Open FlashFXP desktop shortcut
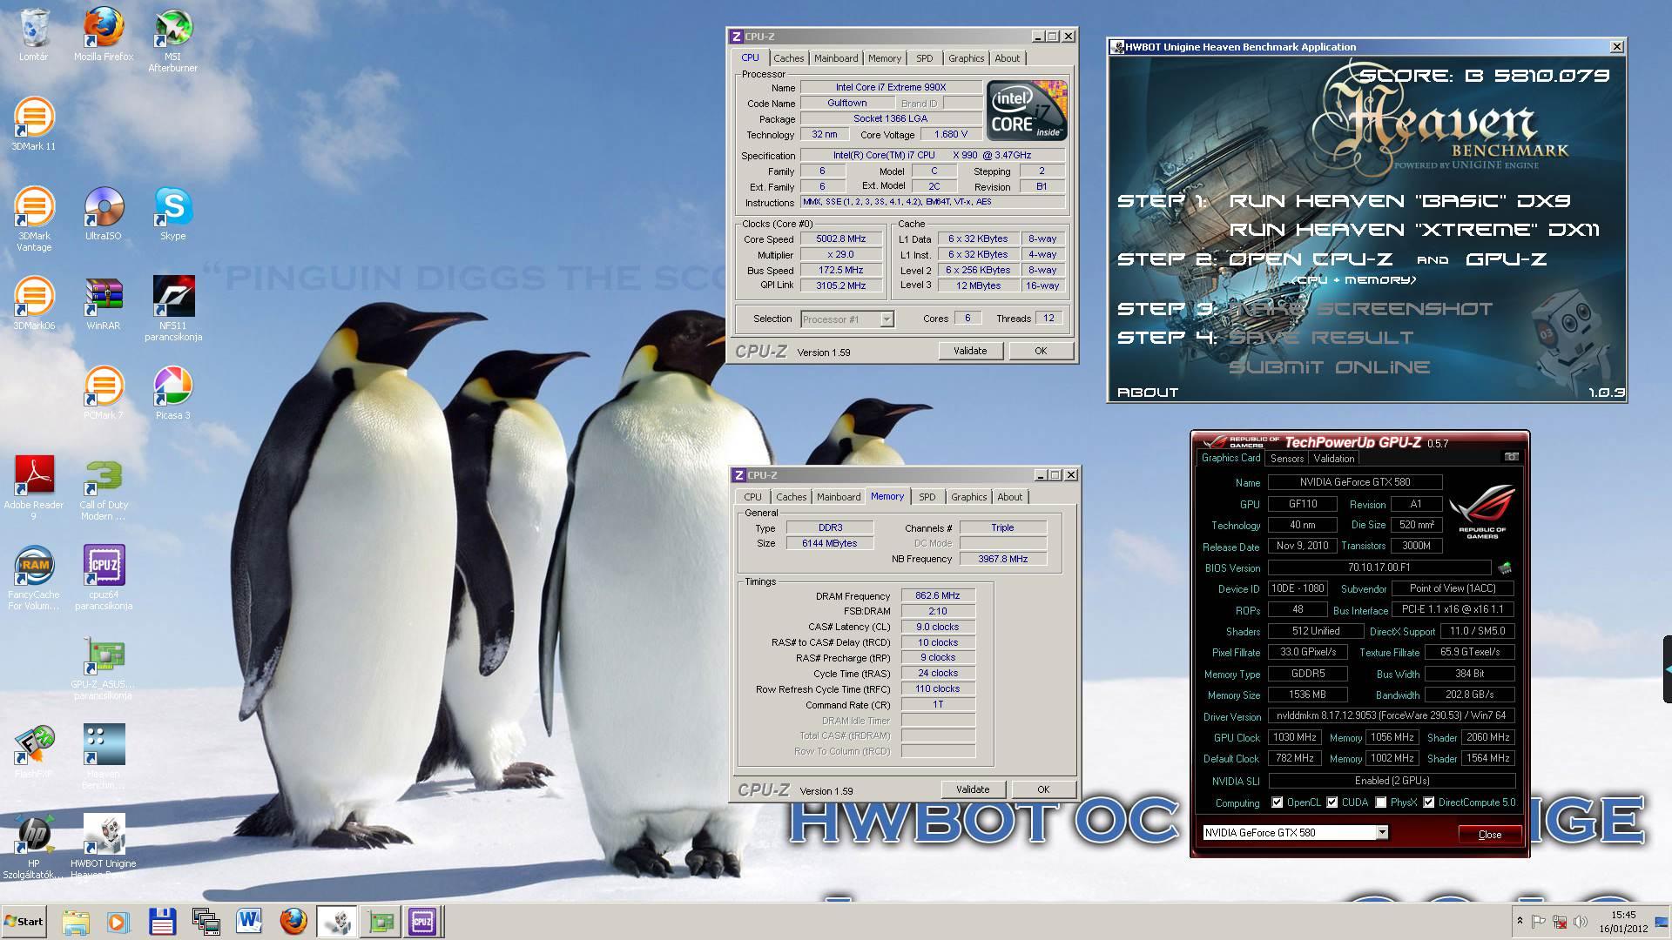Viewport: 1672px width, 940px height. tap(34, 752)
